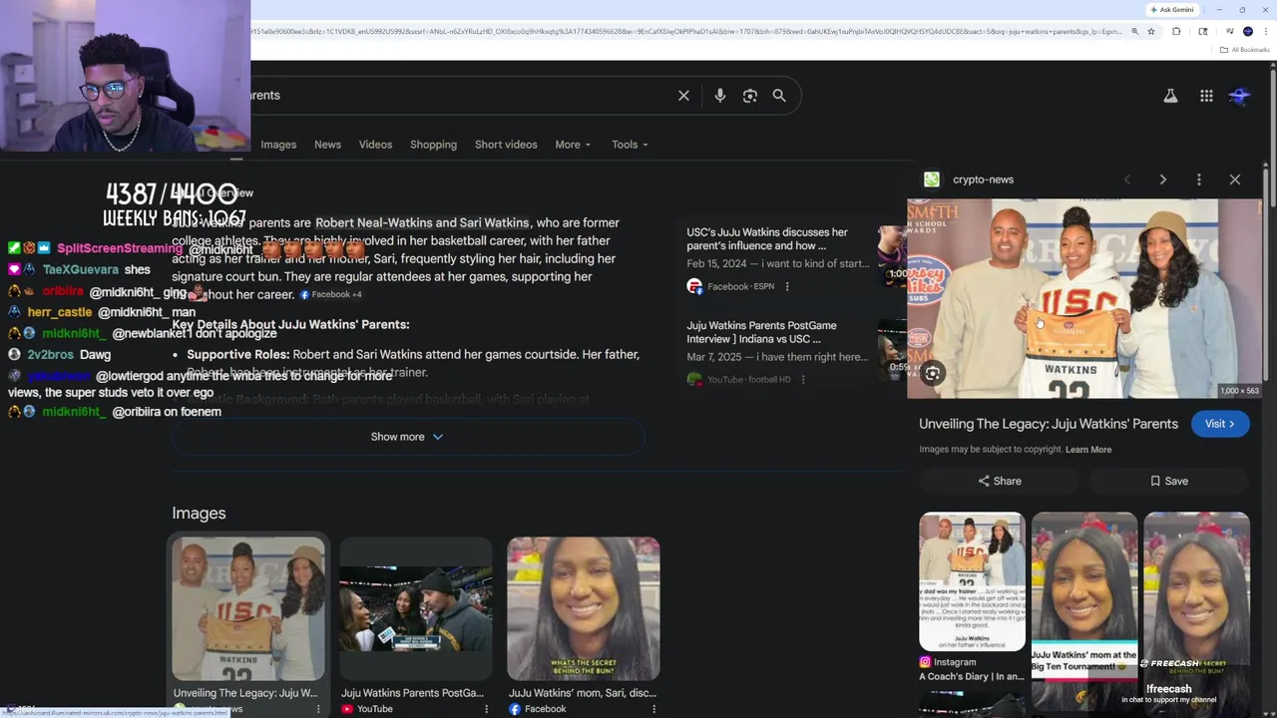Click the search query input field
This screenshot has height=718, width=1277.
point(459,96)
